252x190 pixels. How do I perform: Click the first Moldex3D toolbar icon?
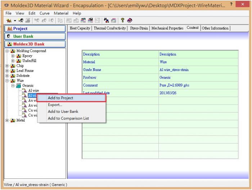(x=9, y=21)
